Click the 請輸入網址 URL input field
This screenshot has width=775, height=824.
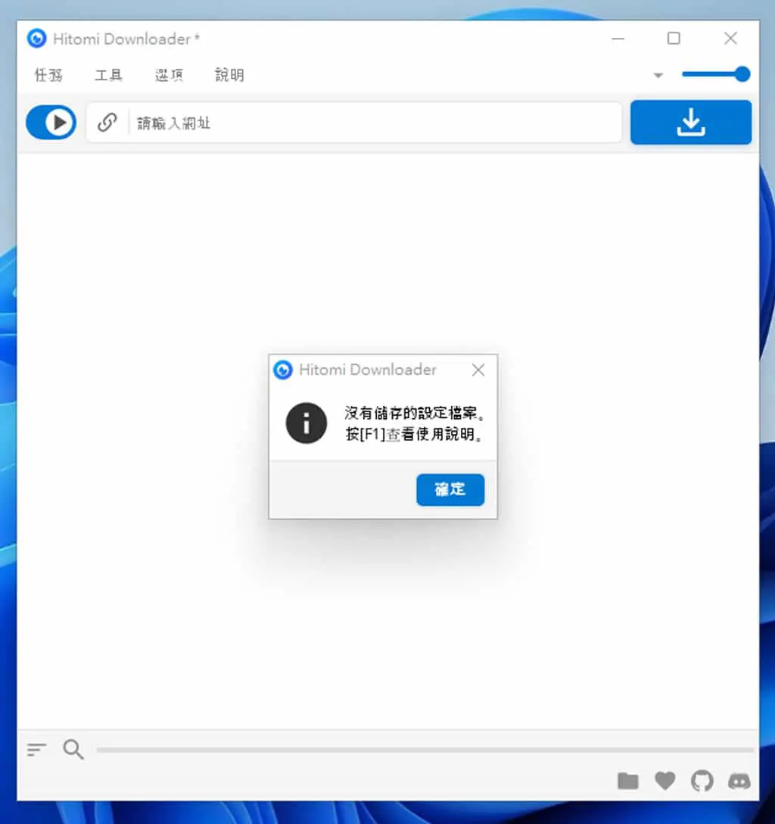coord(375,123)
